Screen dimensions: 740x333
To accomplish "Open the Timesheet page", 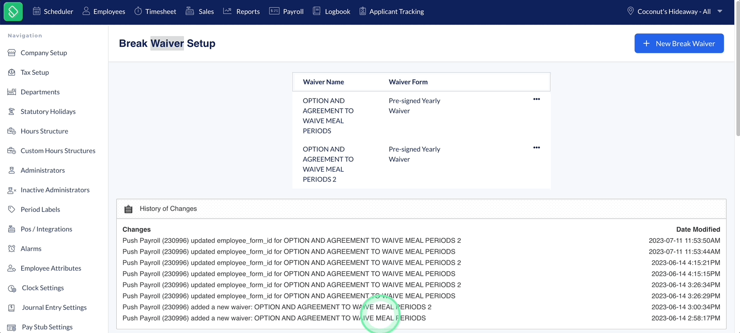I will point(155,11).
